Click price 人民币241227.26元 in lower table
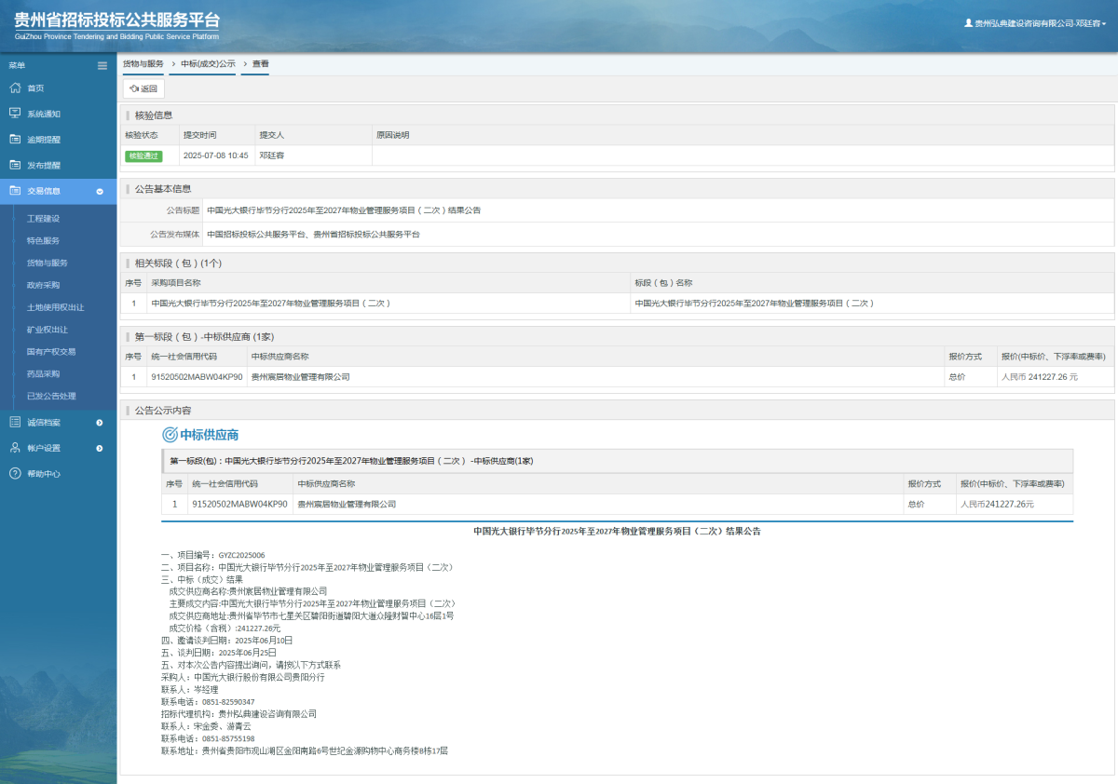The width and height of the screenshot is (1118, 784). (x=997, y=504)
